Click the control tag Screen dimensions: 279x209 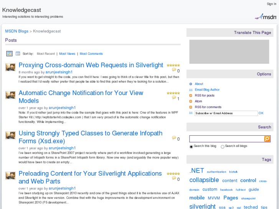click(x=248, y=181)
